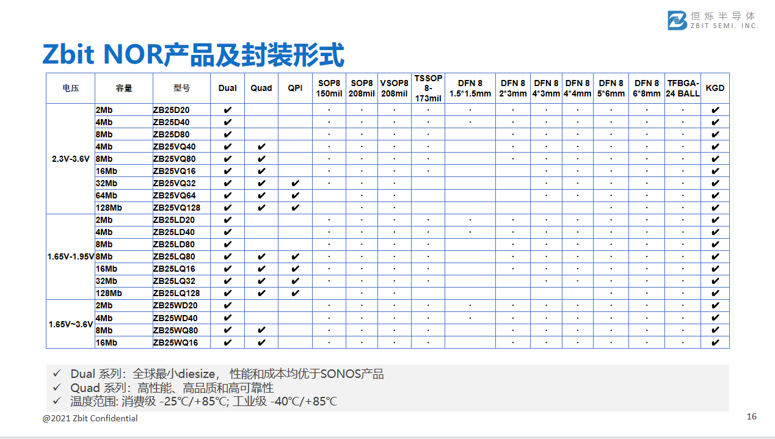Click the 'QPI' column header
This screenshot has height=439, width=775.
click(295, 88)
